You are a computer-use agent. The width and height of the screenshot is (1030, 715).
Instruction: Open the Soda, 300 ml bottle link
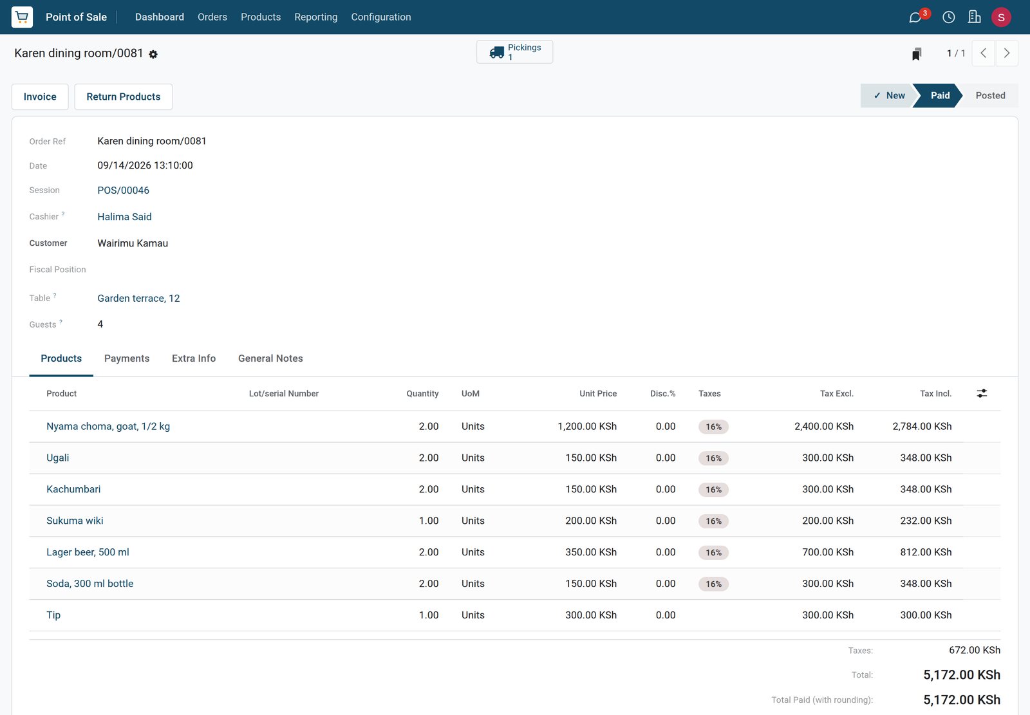[90, 584]
